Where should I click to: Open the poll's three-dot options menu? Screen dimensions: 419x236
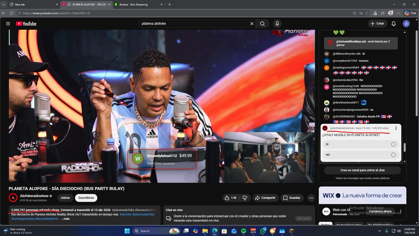tap(396, 128)
